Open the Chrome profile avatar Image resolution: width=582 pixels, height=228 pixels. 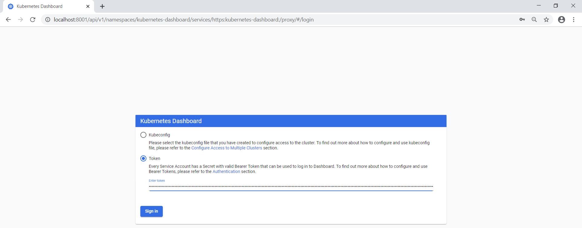561,20
